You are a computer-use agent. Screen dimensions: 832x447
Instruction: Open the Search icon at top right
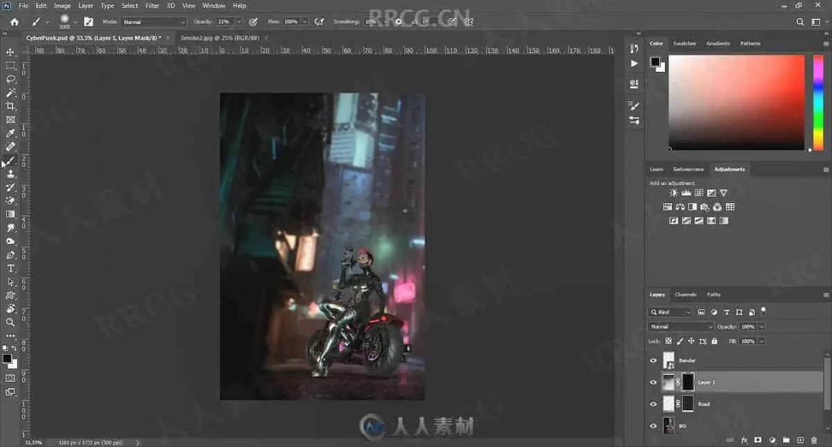[x=800, y=21]
